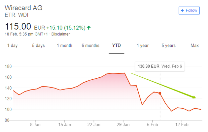Click the 115.00 stock price
The height and width of the screenshot is (132, 208).
18,26
